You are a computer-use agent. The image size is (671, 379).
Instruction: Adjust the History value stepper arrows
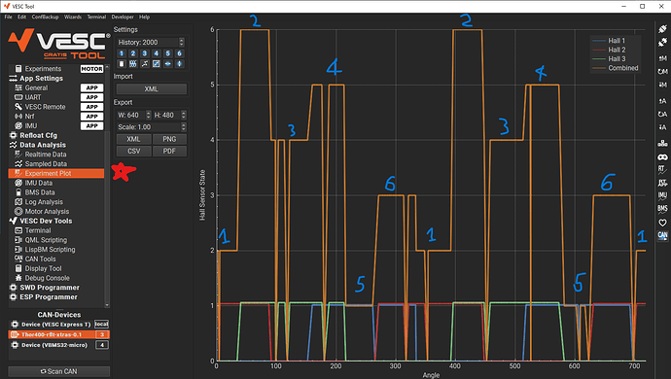coord(182,42)
